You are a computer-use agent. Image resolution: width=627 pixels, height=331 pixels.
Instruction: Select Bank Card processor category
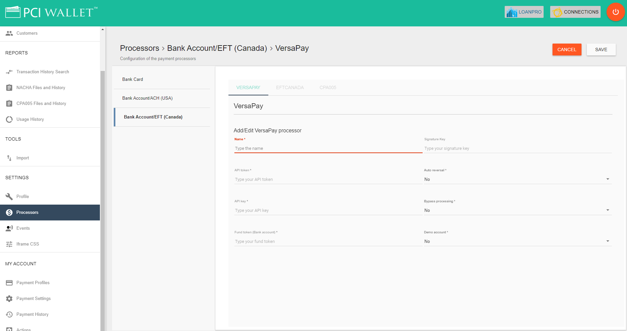(162, 79)
